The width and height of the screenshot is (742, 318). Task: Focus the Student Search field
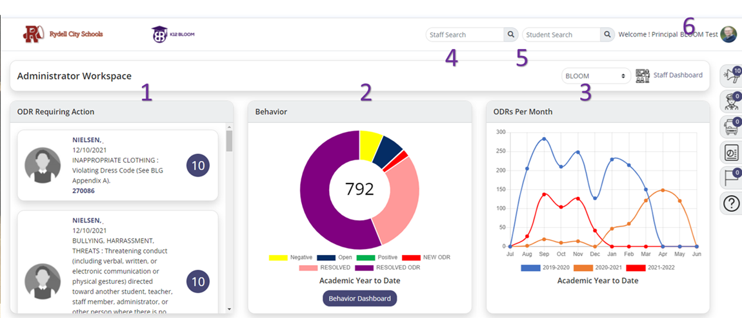click(561, 35)
